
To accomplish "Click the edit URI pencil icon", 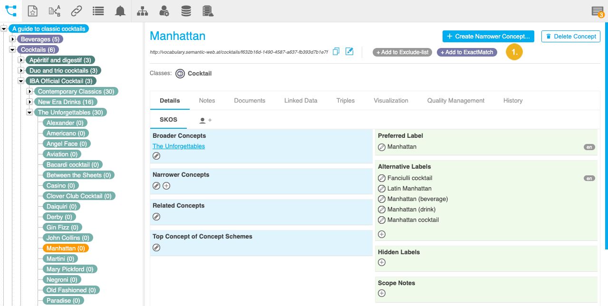I will point(349,52).
